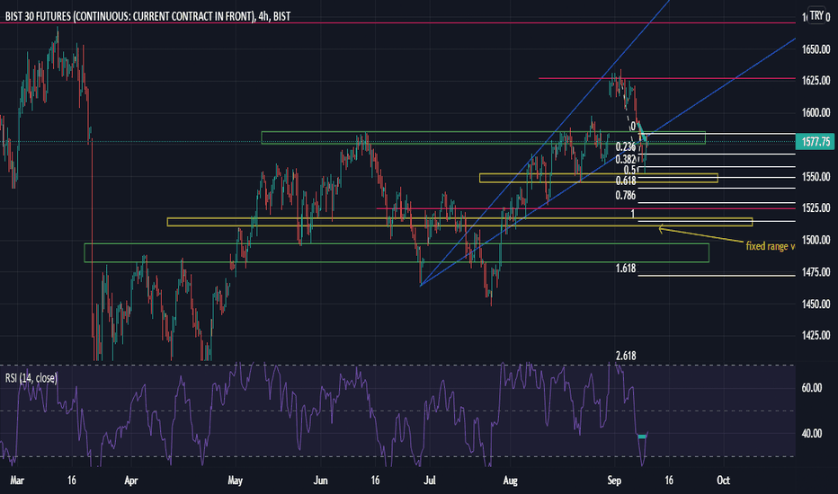Select the 2.618 Fibonacci extension label
Screen dimensions: 838x494
pyautogui.click(x=625, y=357)
